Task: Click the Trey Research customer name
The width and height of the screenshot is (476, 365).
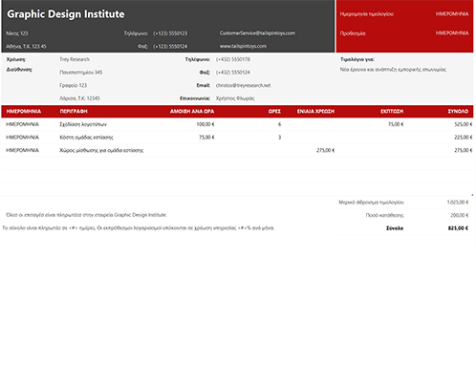Action: [x=75, y=59]
